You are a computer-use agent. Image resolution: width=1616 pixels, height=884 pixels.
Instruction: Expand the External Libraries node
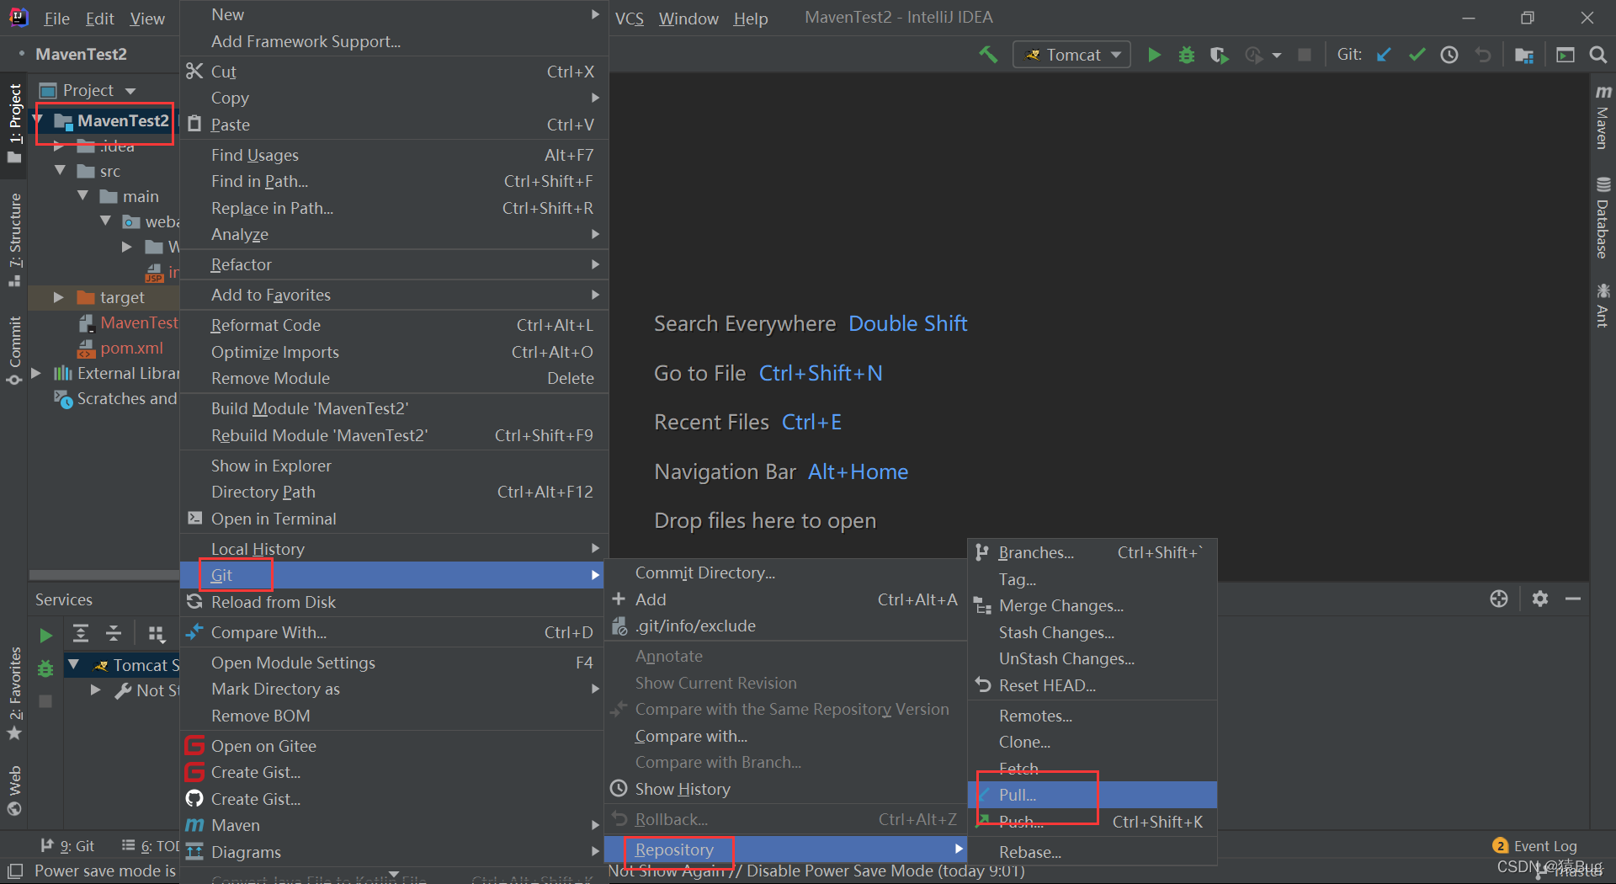click(x=36, y=373)
